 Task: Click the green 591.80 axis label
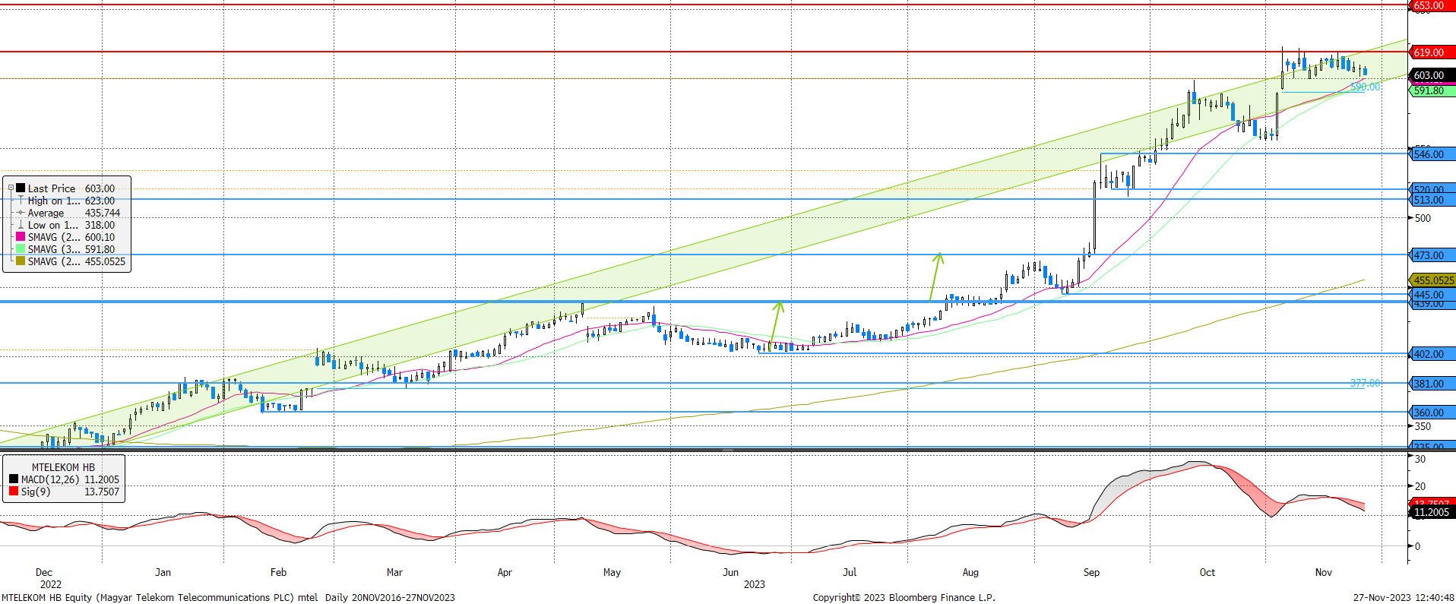(x=1432, y=90)
